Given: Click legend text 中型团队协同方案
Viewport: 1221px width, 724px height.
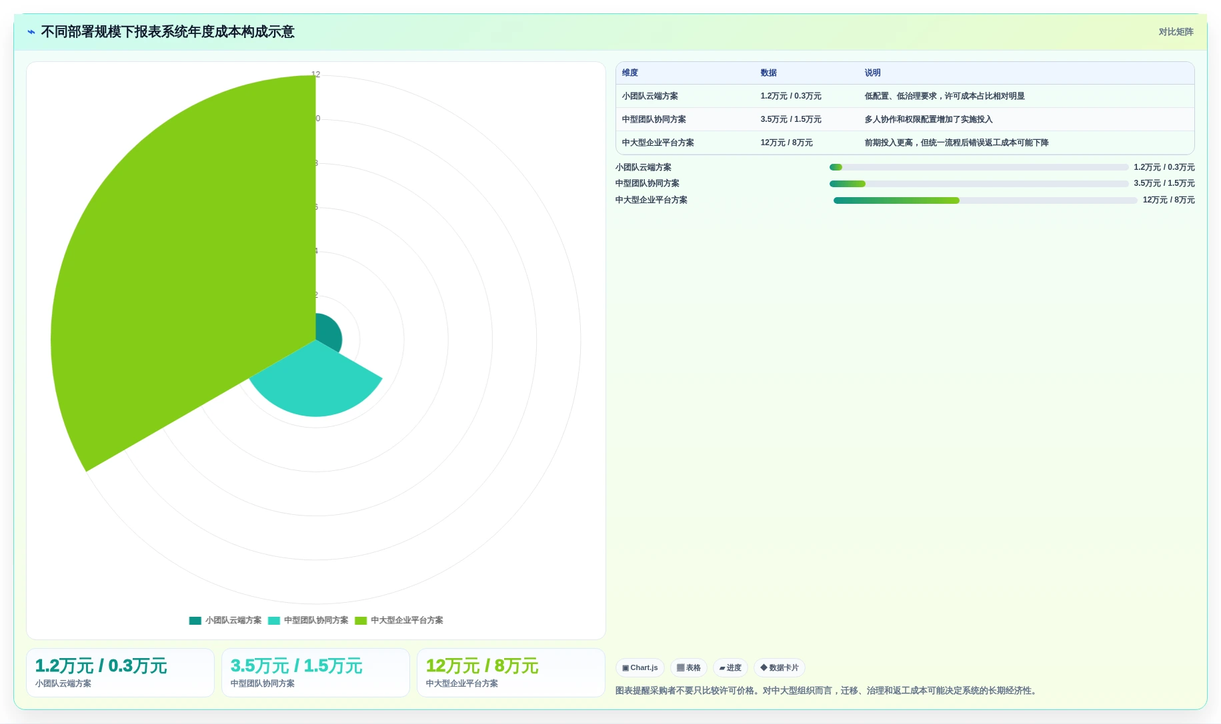Looking at the screenshot, I should pos(316,620).
